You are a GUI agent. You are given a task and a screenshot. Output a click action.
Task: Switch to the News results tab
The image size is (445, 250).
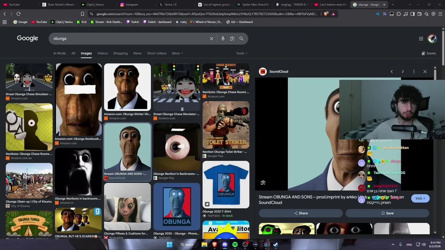coord(137,53)
